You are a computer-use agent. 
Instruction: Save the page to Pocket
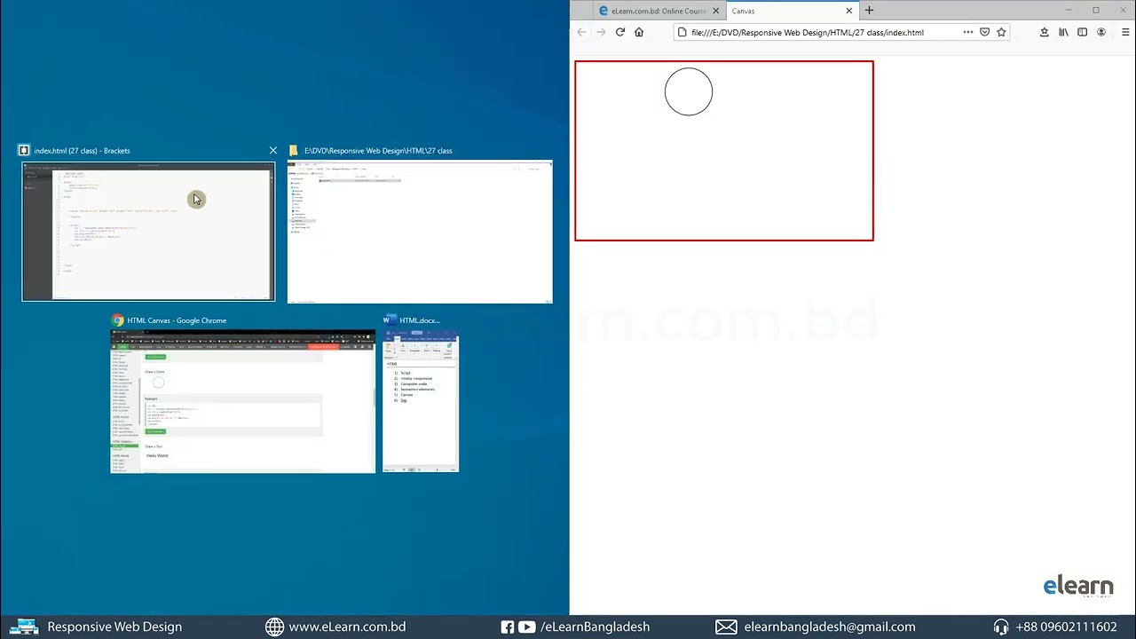point(984,32)
